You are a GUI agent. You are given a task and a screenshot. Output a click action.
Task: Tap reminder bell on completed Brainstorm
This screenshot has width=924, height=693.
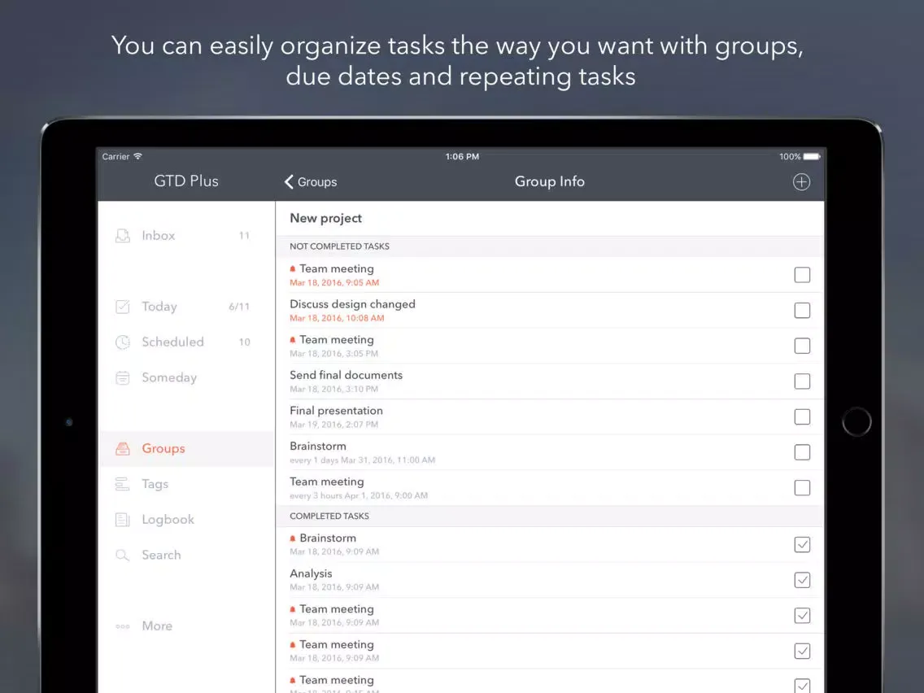tap(293, 538)
